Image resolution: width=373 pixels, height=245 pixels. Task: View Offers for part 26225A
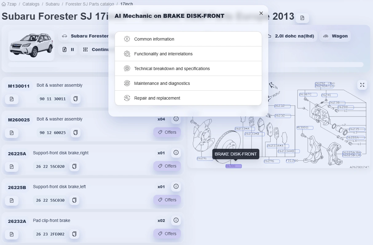pyautogui.click(x=167, y=166)
